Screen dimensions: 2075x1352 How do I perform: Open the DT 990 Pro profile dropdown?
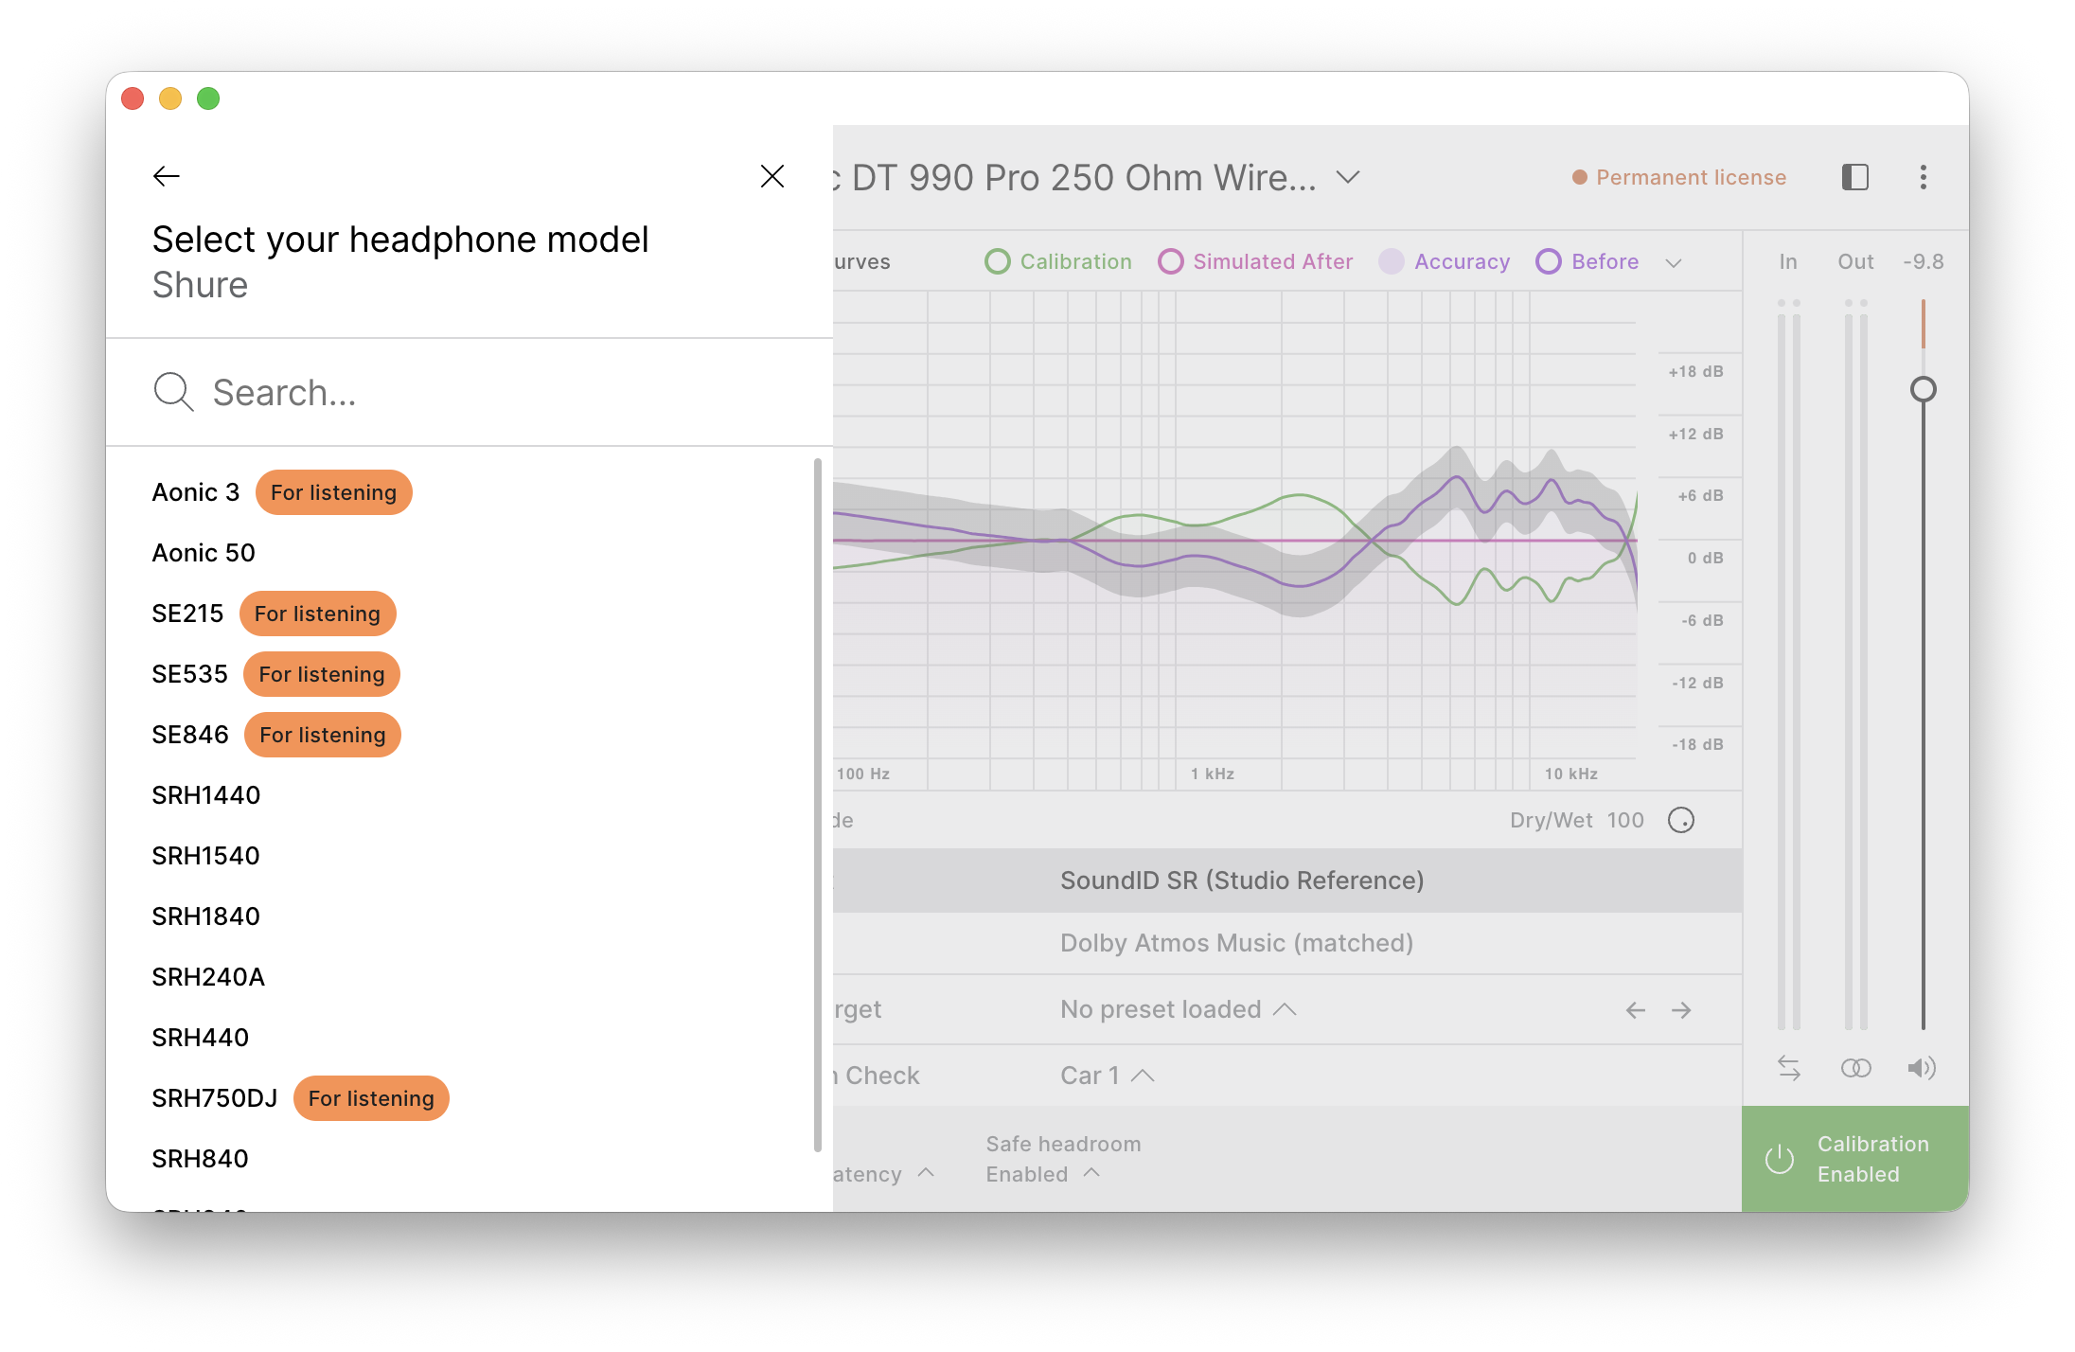(x=1348, y=177)
